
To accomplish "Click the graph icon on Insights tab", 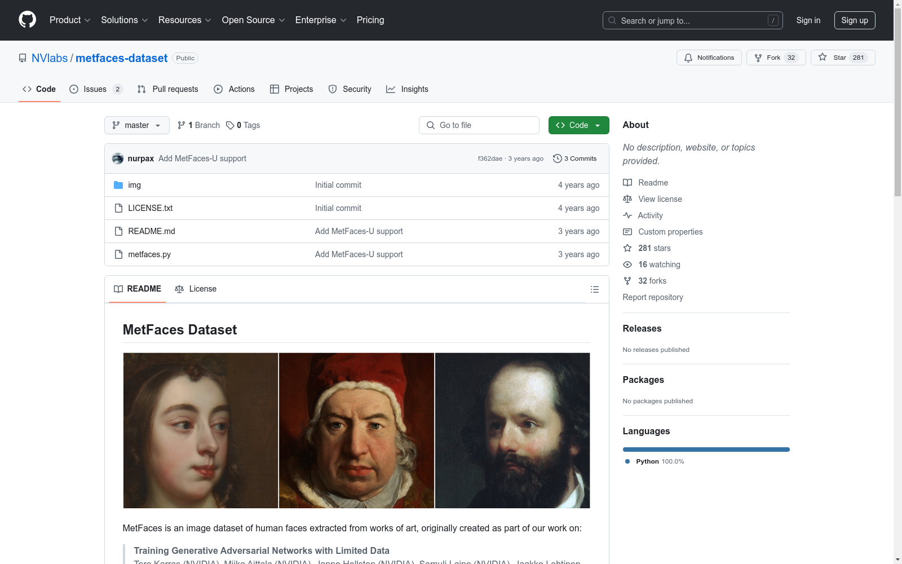I will click(391, 89).
